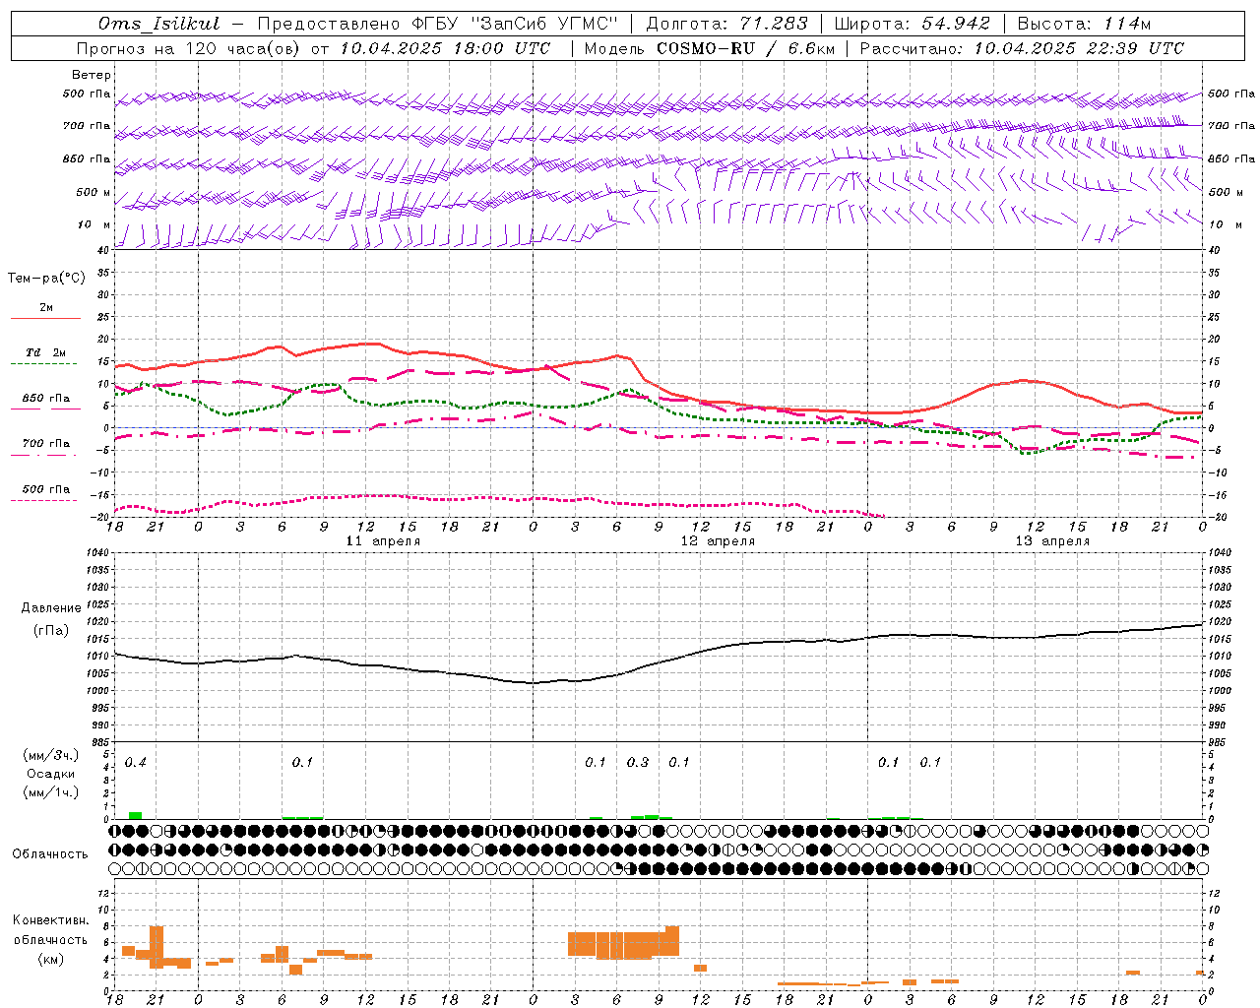The height and width of the screenshot is (1008, 1260).
Task: Click the (км) unit label under облачность
Action: pyautogui.click(x=51, y=959)
